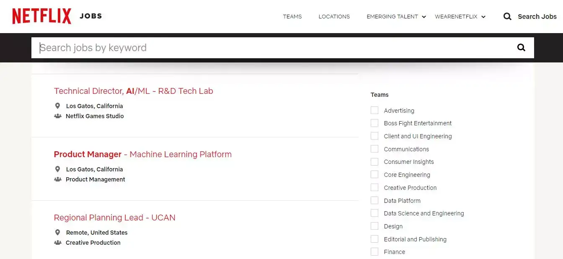This screenshot has width=563, height=259.
Task: Click the Search Jobs magnifier icon in the header
Action: coord(507,16)
